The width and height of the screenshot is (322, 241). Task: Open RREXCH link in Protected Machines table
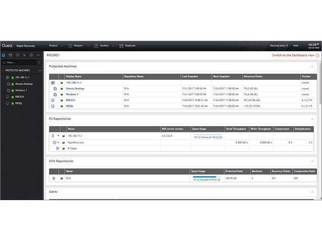[x=70, y=100]
